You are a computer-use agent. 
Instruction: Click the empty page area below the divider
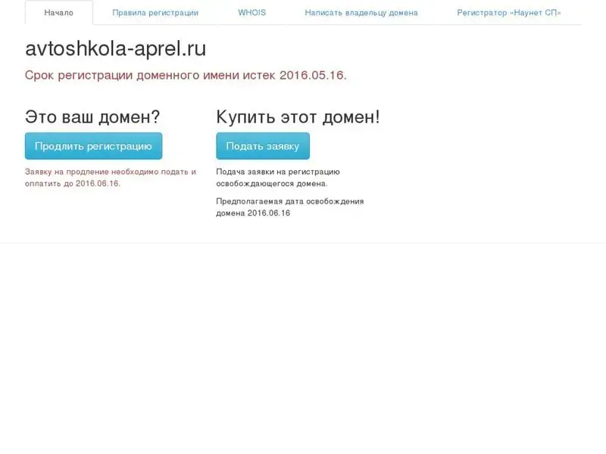click(x=303, y=340)
